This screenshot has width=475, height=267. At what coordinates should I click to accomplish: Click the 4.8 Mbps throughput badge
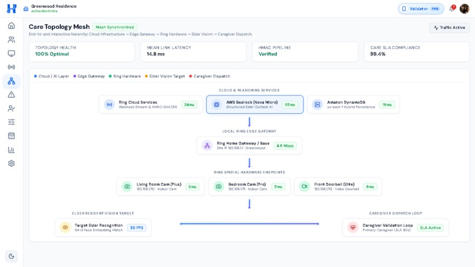click(x=285, y=146)
